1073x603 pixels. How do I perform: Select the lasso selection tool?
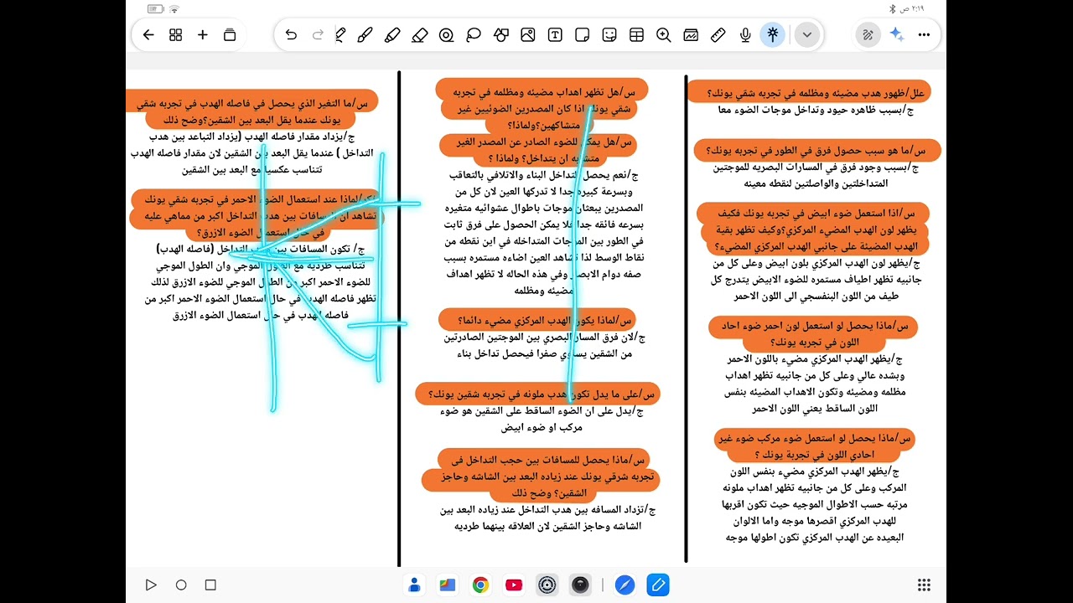[474, 35]
